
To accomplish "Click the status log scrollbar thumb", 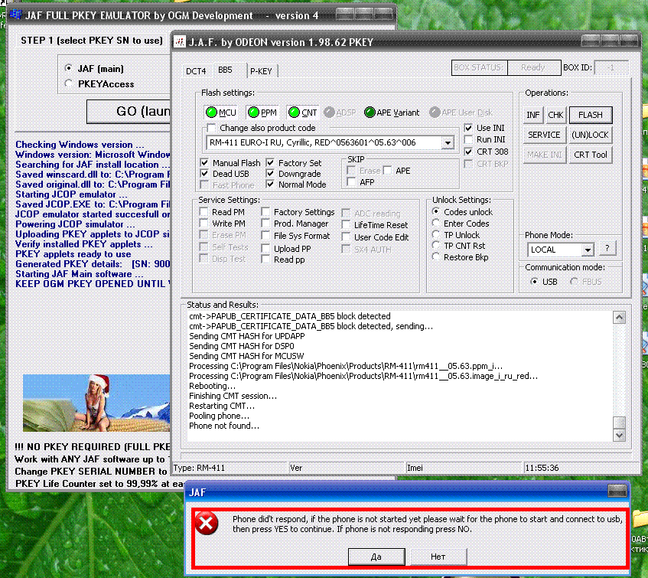I will pyautogui.click(x=619, y=423).
